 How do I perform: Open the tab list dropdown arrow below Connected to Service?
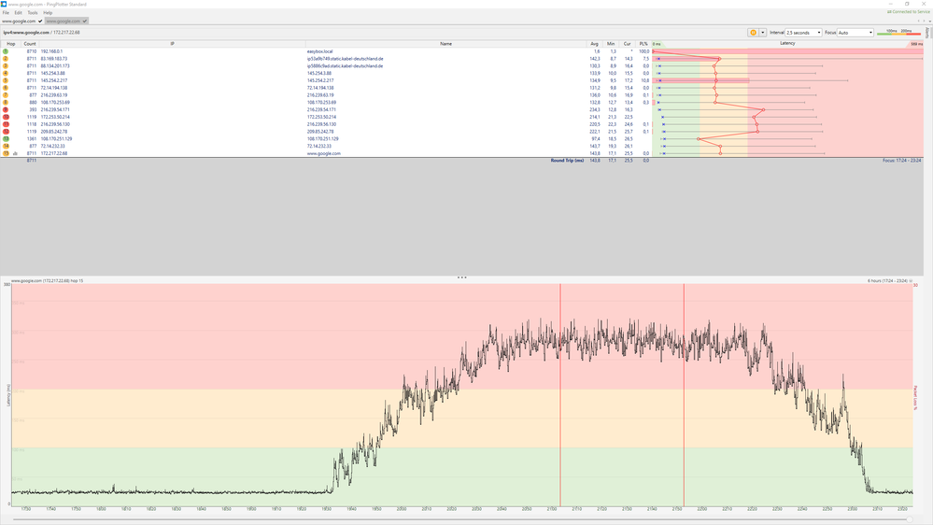[x=929, y=21]
